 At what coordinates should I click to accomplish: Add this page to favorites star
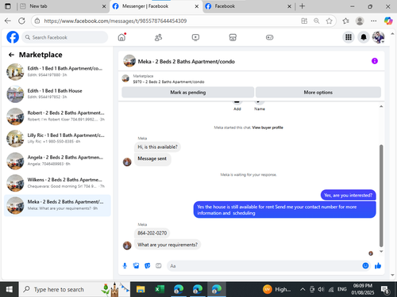(x=329, y=21)
